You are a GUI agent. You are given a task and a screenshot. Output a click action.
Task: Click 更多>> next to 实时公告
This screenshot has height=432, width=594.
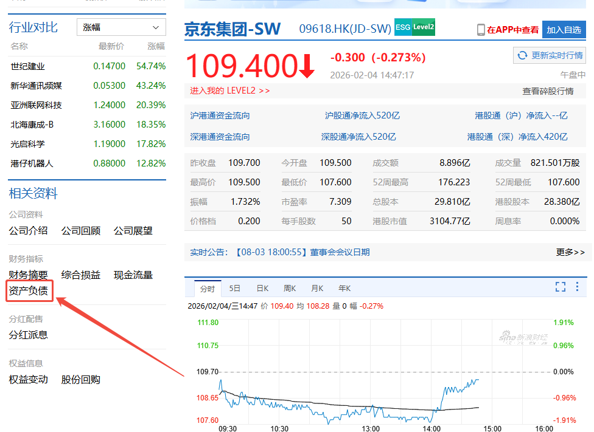(570, 252)
